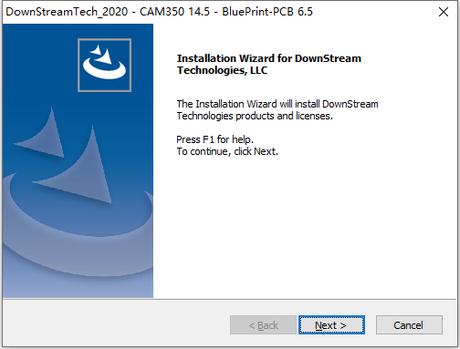Screen dimensions: 460x349
Task: Click the gray footer area left of Back
Action: pyautogui.click(x=116, y=324)
